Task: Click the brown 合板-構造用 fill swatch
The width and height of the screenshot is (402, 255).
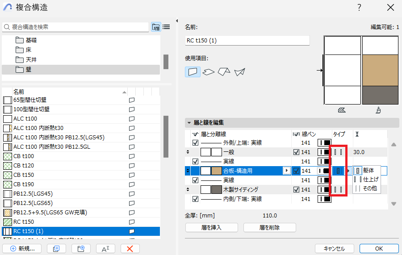Action: (217, 171)
